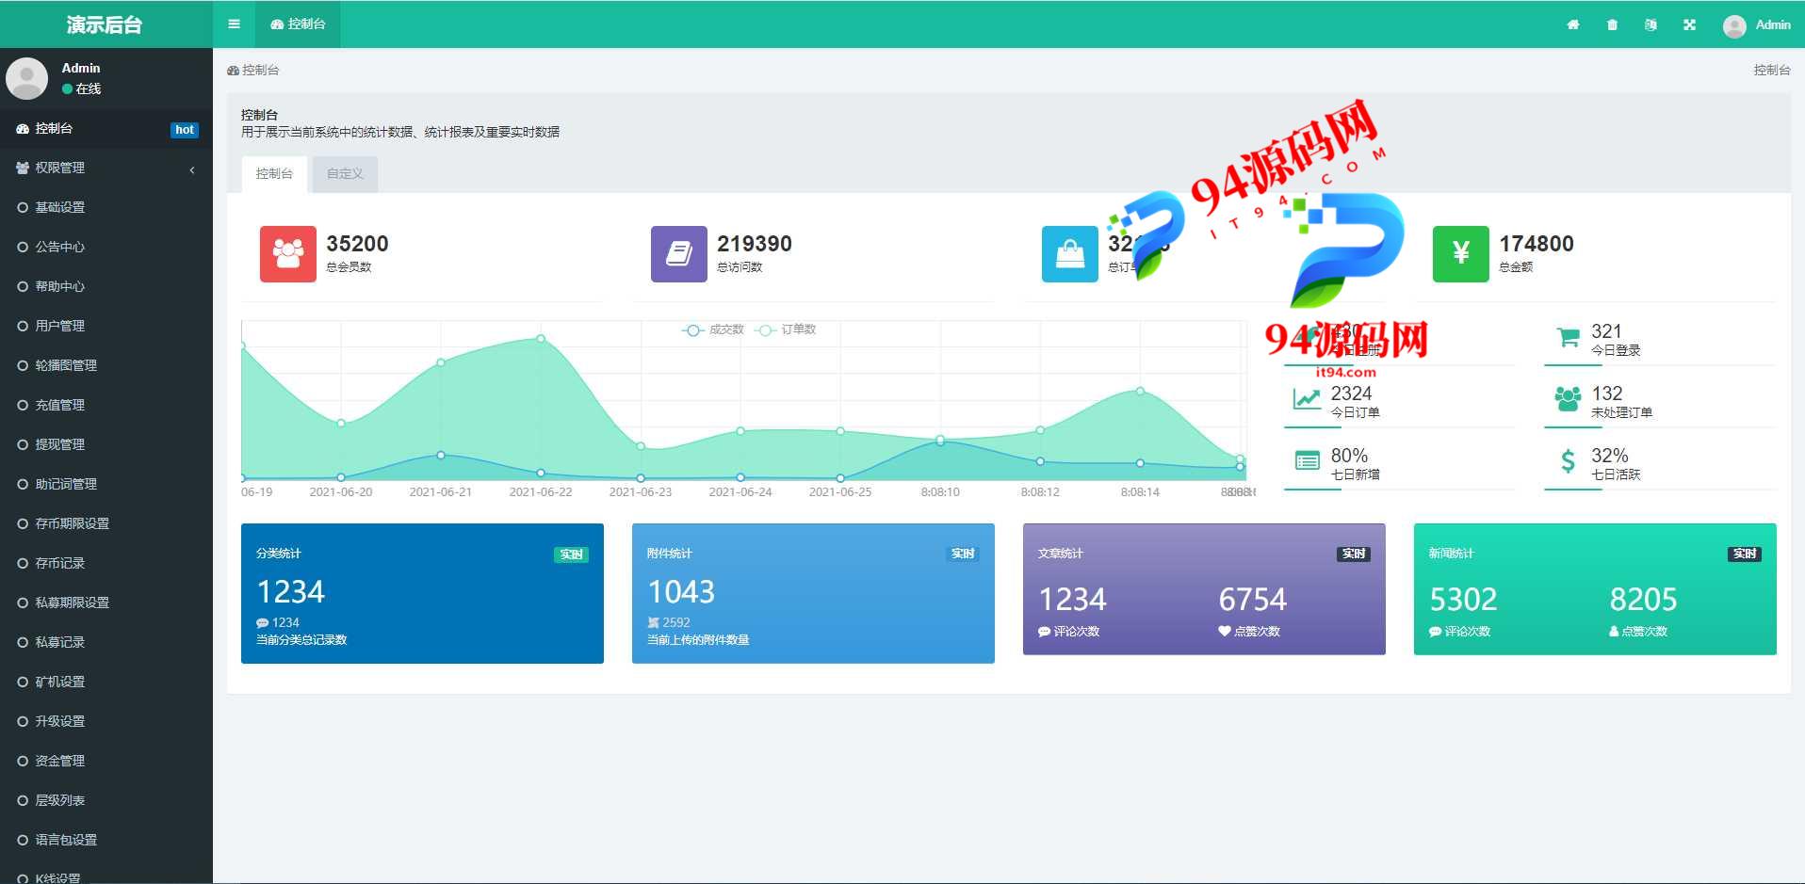This screenshot has height=884, width=1805.
Task: Open the language switch icon in the top bar
Action: coord(1651,24)
